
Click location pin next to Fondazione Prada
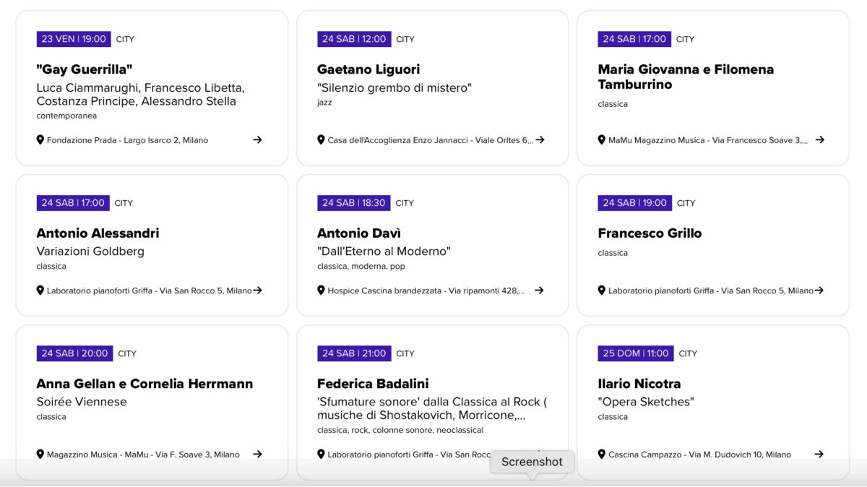(40, 139)
